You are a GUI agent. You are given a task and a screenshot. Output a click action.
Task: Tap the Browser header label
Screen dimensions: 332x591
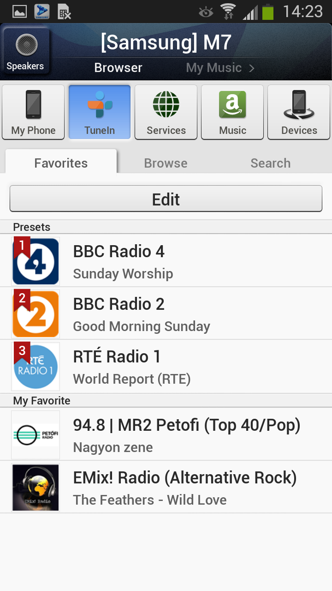(x=118, y=68)
